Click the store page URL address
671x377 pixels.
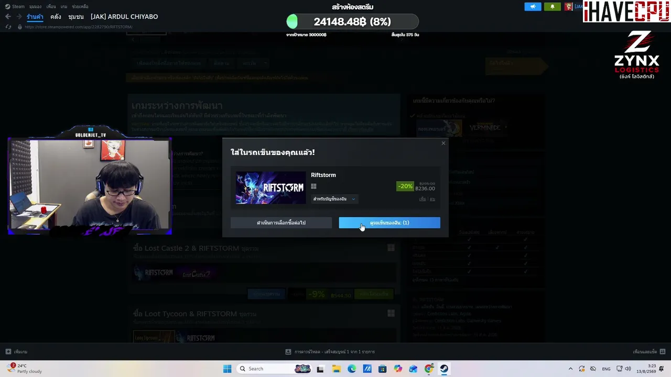point(78,27)
